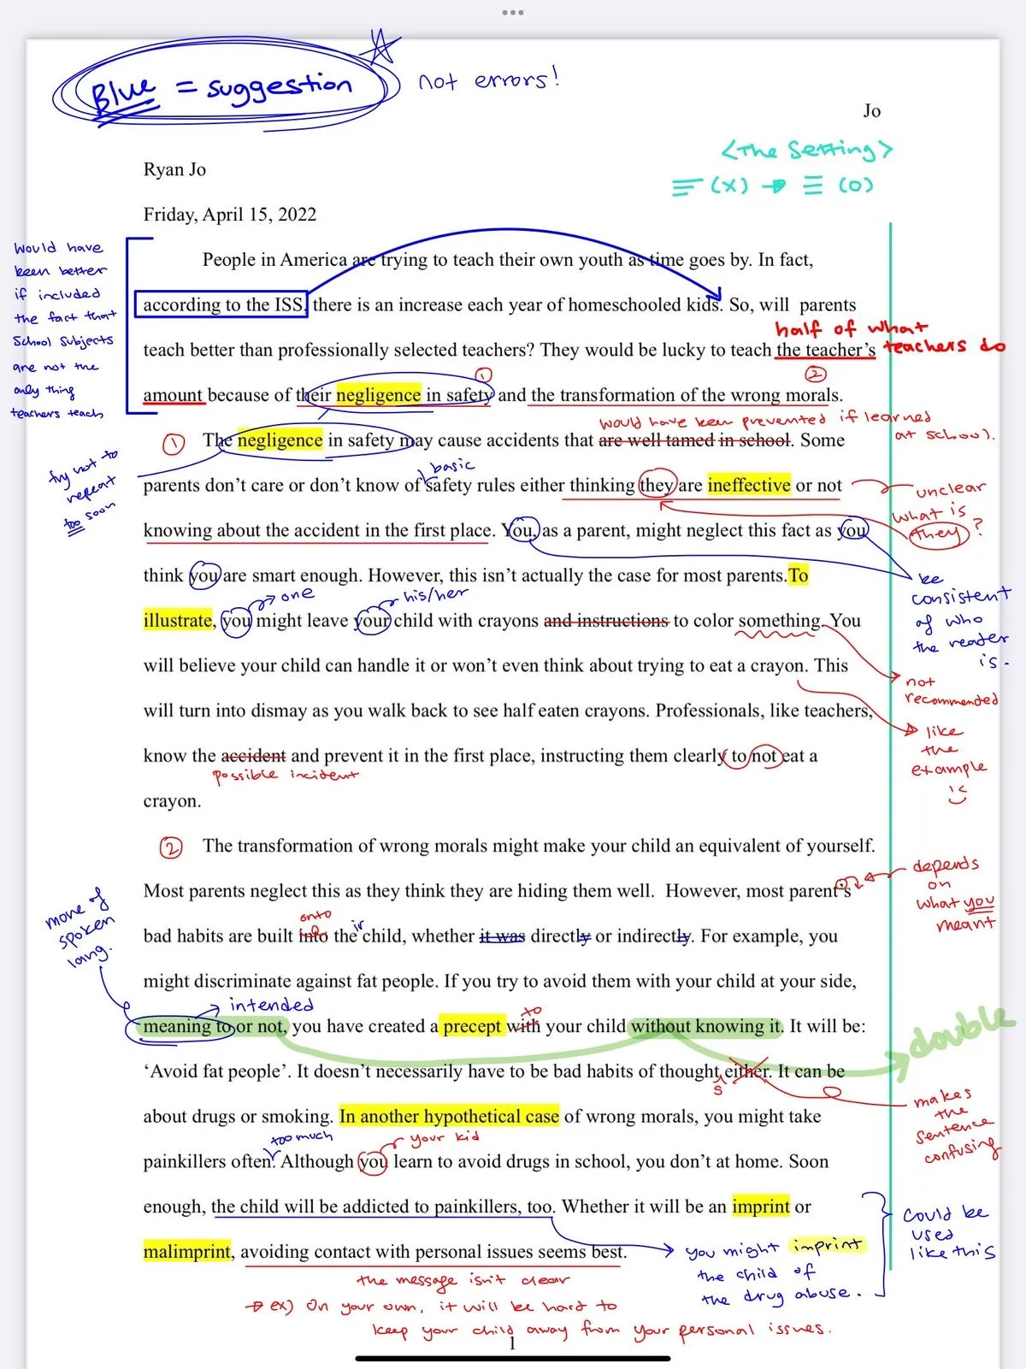Select the highlighted word "precept"
This screenshot has width=1026, height=1369.
pyautogui.click(x=471, y=1027)
